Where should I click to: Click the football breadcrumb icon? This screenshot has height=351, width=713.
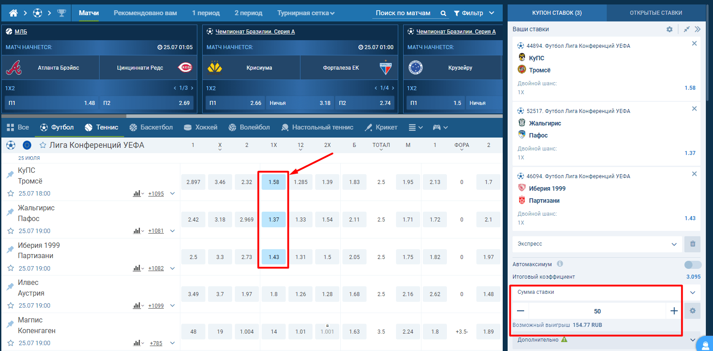tap(38, 13)
